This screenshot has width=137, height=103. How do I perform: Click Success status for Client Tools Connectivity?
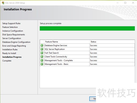pos(93,57)
